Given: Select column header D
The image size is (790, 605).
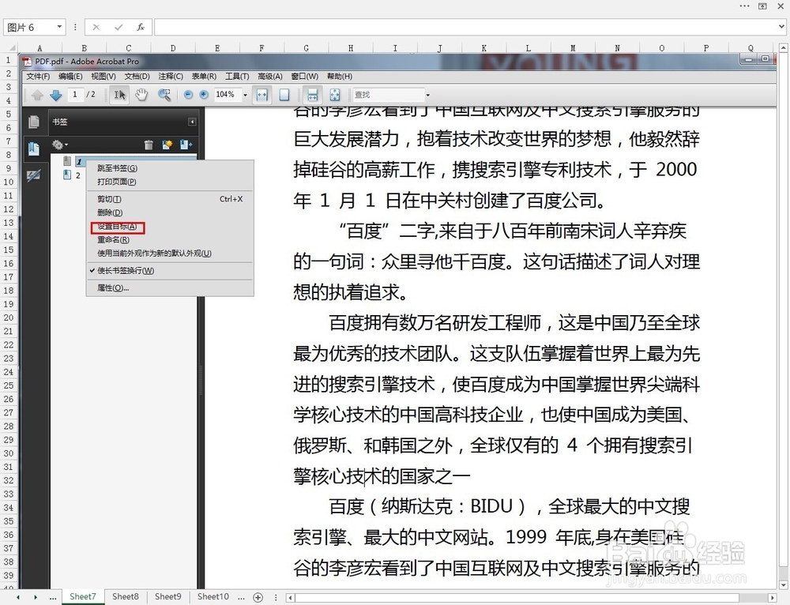Looking at the screenshot, I should point(173,48).
